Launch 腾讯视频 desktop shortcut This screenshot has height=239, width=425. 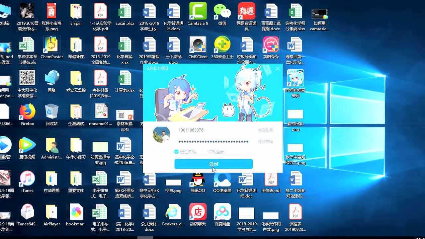pos(27,148)
